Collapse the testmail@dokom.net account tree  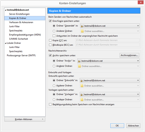[x=6, y=10]
